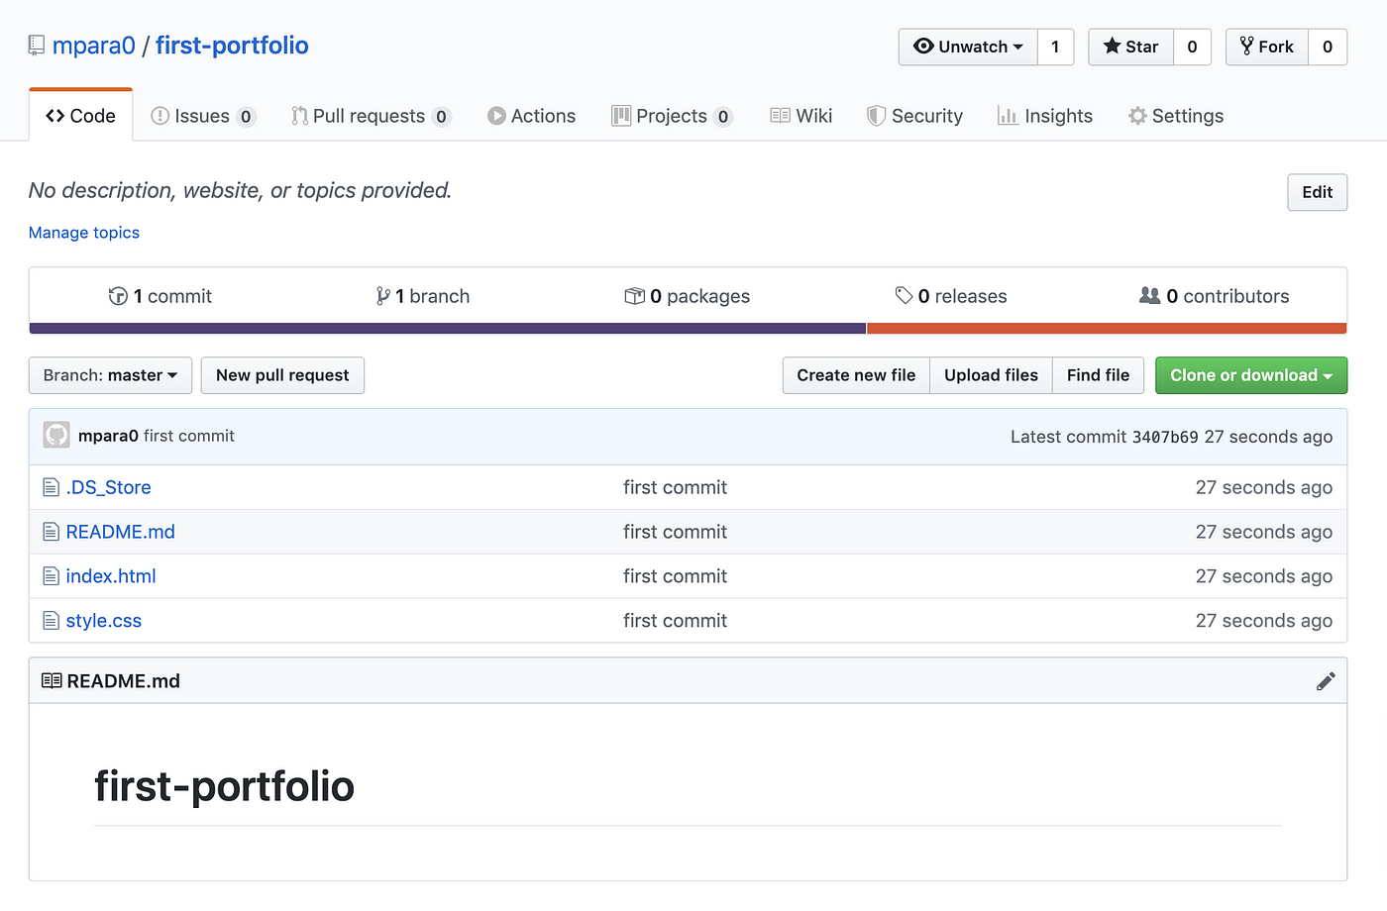1387x911 pixels.
Task: Open the mpara0 owner link
Action: coord(94,46)
